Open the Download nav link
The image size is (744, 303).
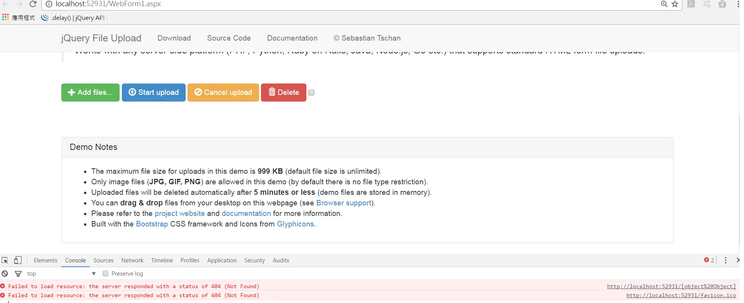pos(174,38)
